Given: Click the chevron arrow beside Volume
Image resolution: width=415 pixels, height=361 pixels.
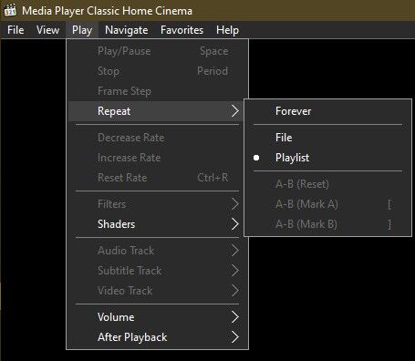Looking at the screenshot, I should [x=235, y=317].
